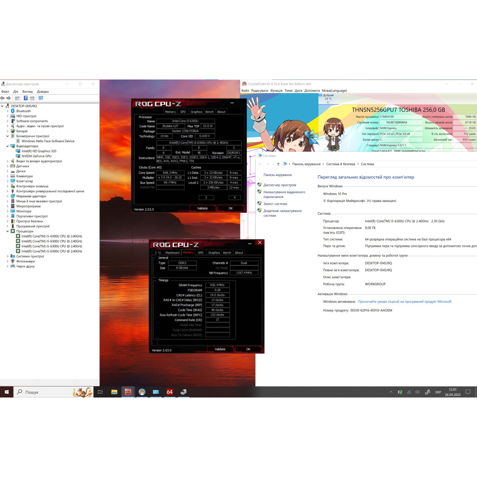Click the Up arrow in System window navigation

point(278,164)
